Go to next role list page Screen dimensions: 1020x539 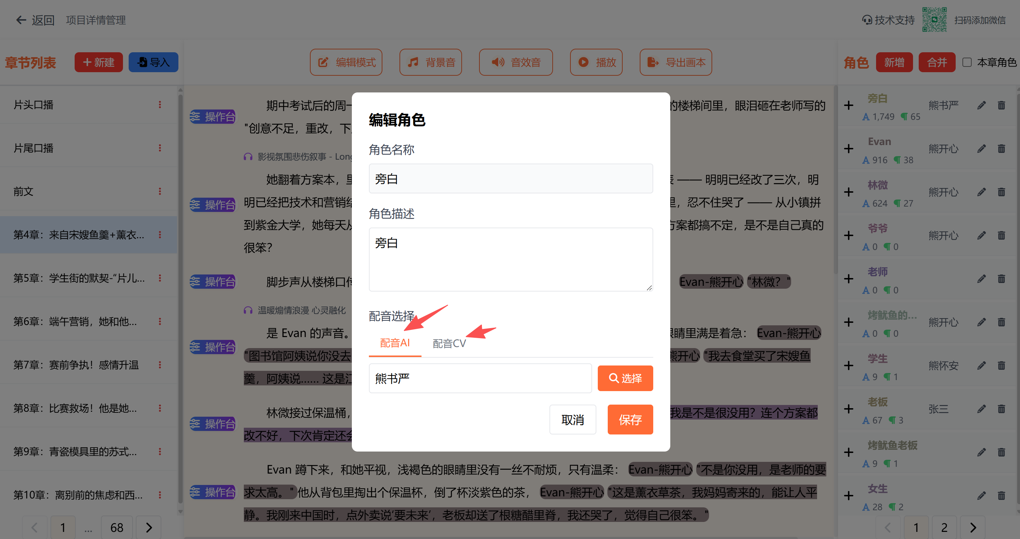(x=972, y=527)
